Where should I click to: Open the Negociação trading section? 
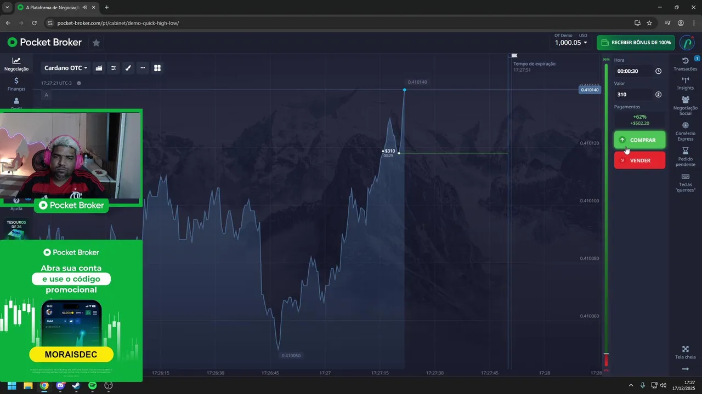(16, 65)
